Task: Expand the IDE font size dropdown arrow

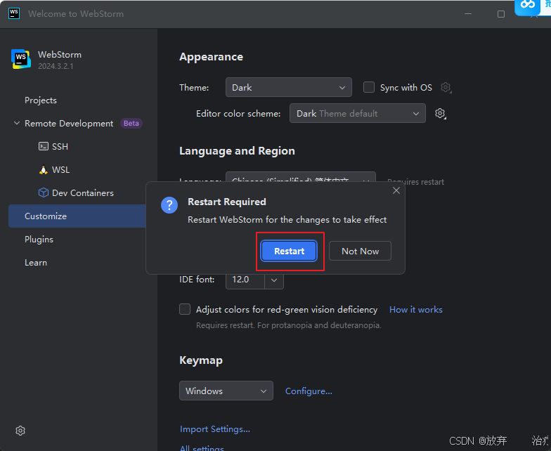Action: 274,280
